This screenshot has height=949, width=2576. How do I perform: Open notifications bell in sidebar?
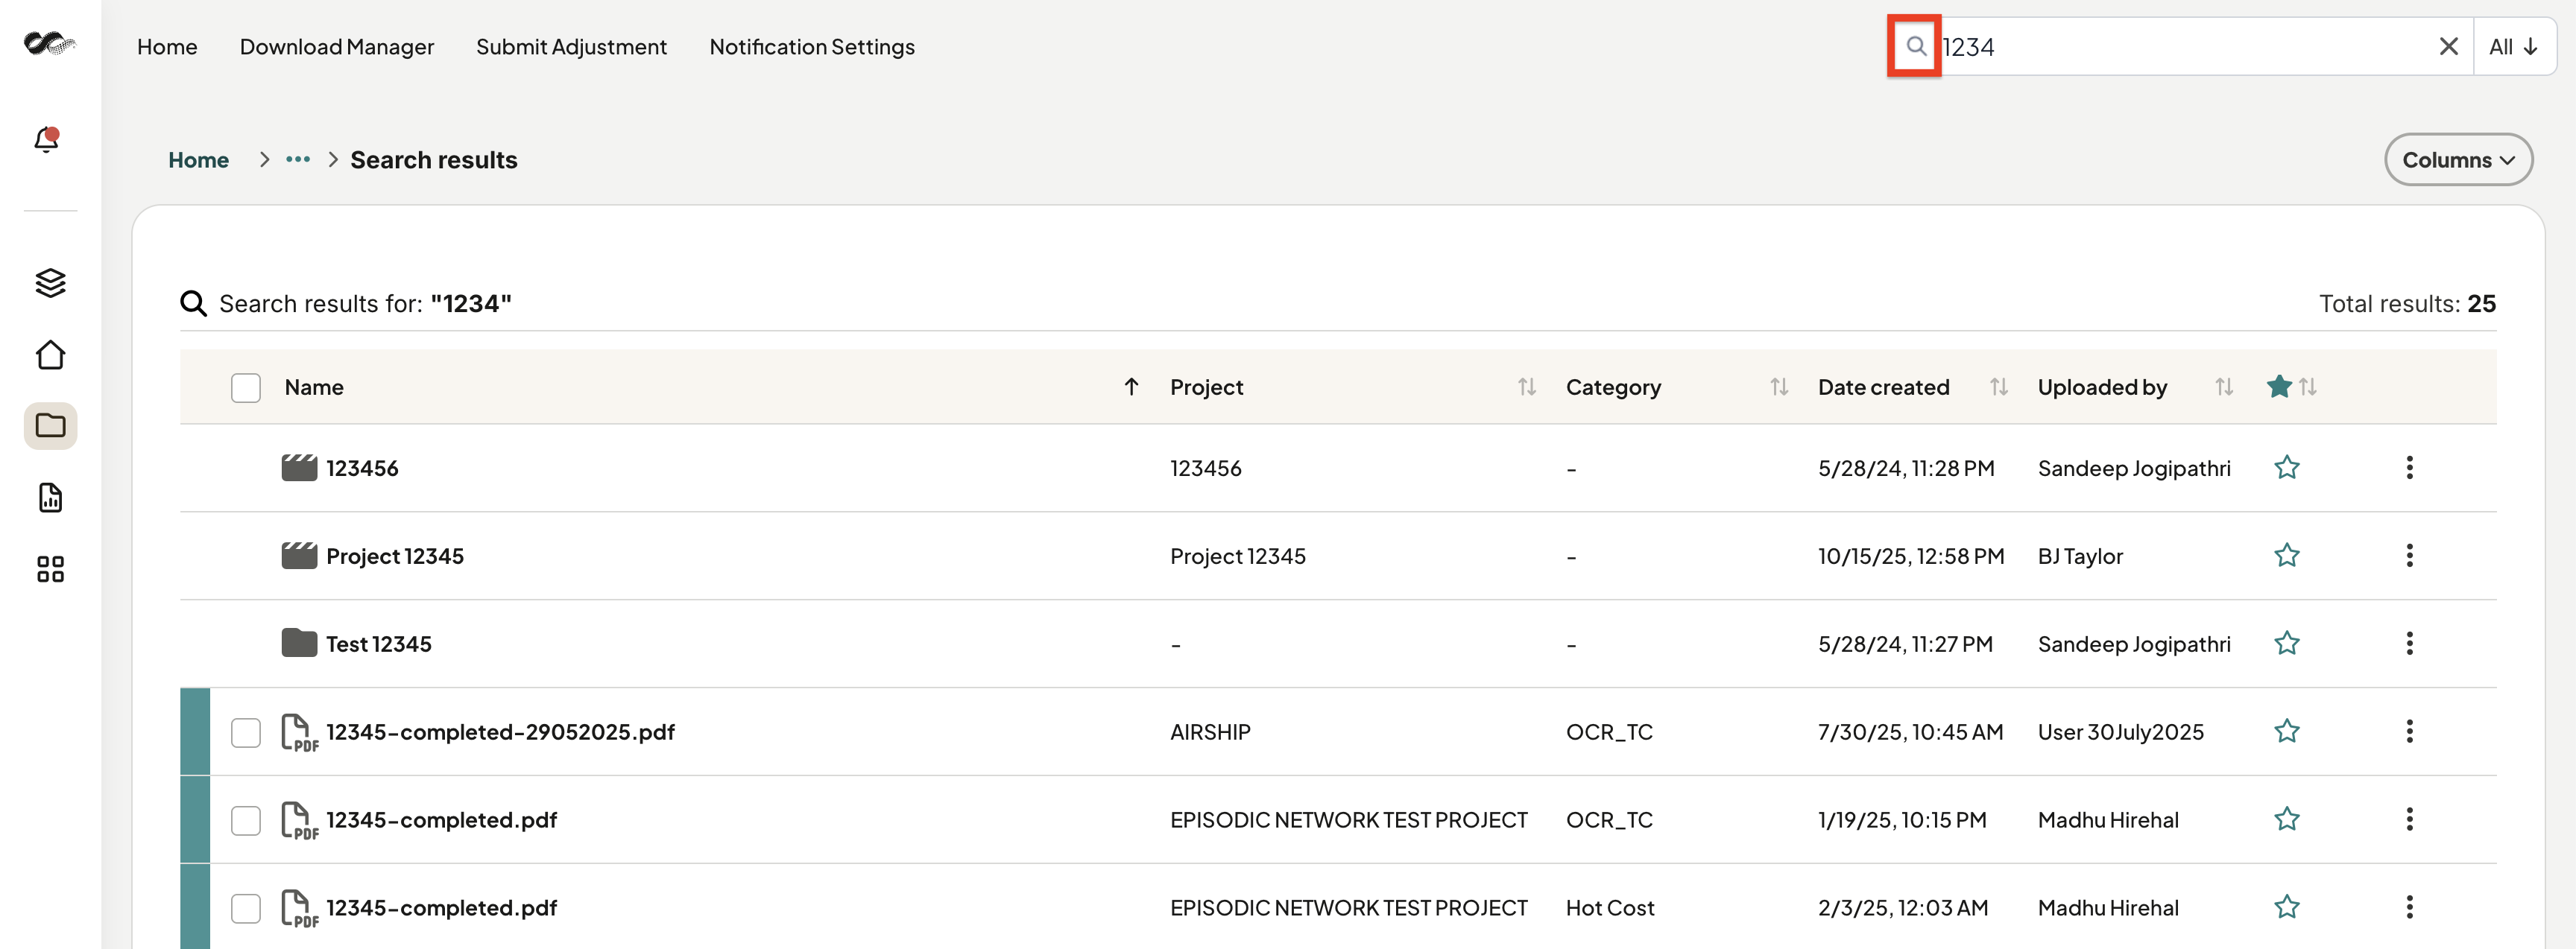point(47,140)
